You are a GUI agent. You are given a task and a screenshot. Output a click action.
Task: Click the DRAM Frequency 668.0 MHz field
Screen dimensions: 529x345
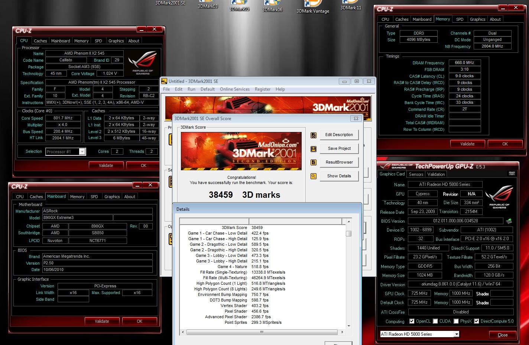point(465,63)
